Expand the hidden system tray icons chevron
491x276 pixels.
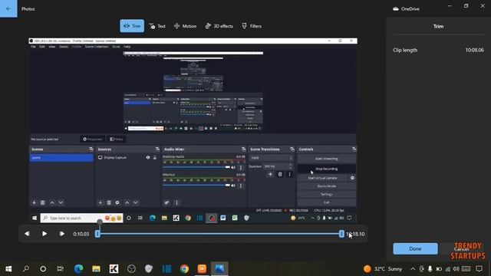tap(413, 269)
